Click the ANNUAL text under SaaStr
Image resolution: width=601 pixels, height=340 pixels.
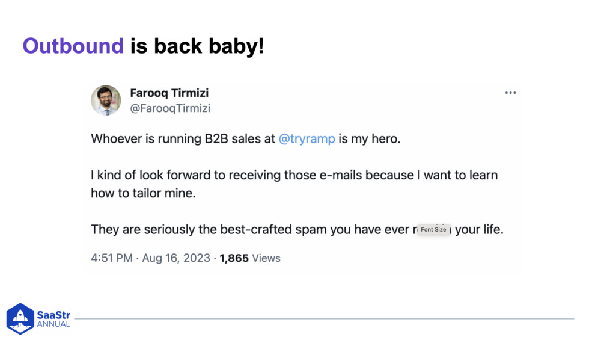click(53, 324)
